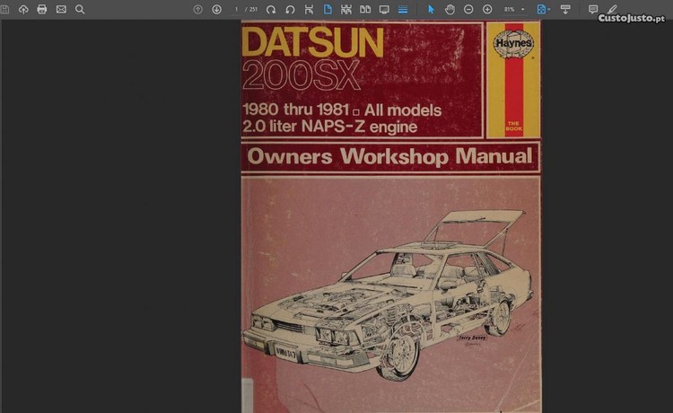Open the search magnifier tool
This screenshot has height=413, width=673.
80,9
